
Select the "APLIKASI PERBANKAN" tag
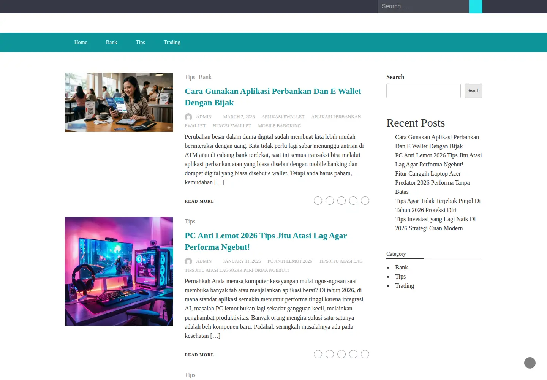tap(336, 117)
